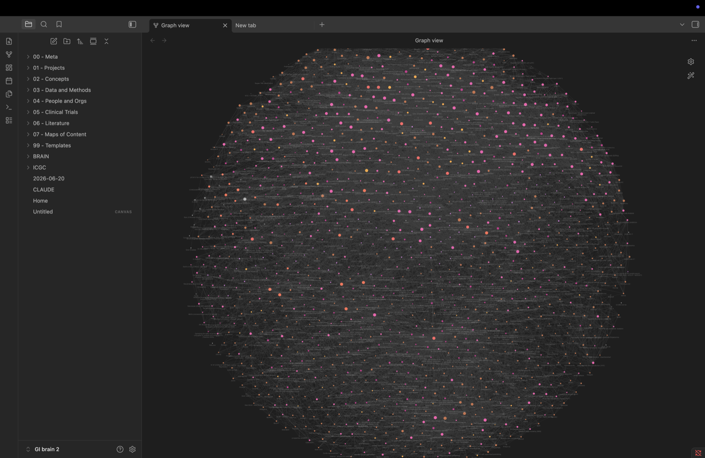Open Obsidian settings gear at bottom
The width and height of the screenshot is (705, 458).
133,449
